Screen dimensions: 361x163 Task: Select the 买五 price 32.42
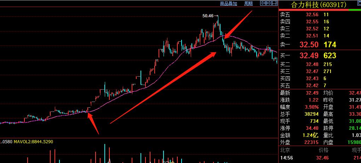point(312,86)
